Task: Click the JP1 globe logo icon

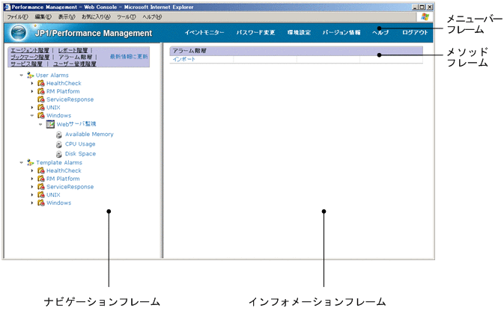Action: (18, 33)
